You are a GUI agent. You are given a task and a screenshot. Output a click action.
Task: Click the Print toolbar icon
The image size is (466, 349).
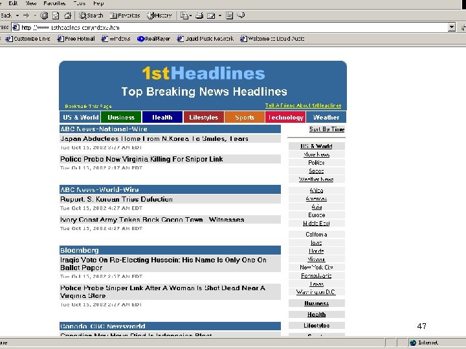tap(199, 16)
